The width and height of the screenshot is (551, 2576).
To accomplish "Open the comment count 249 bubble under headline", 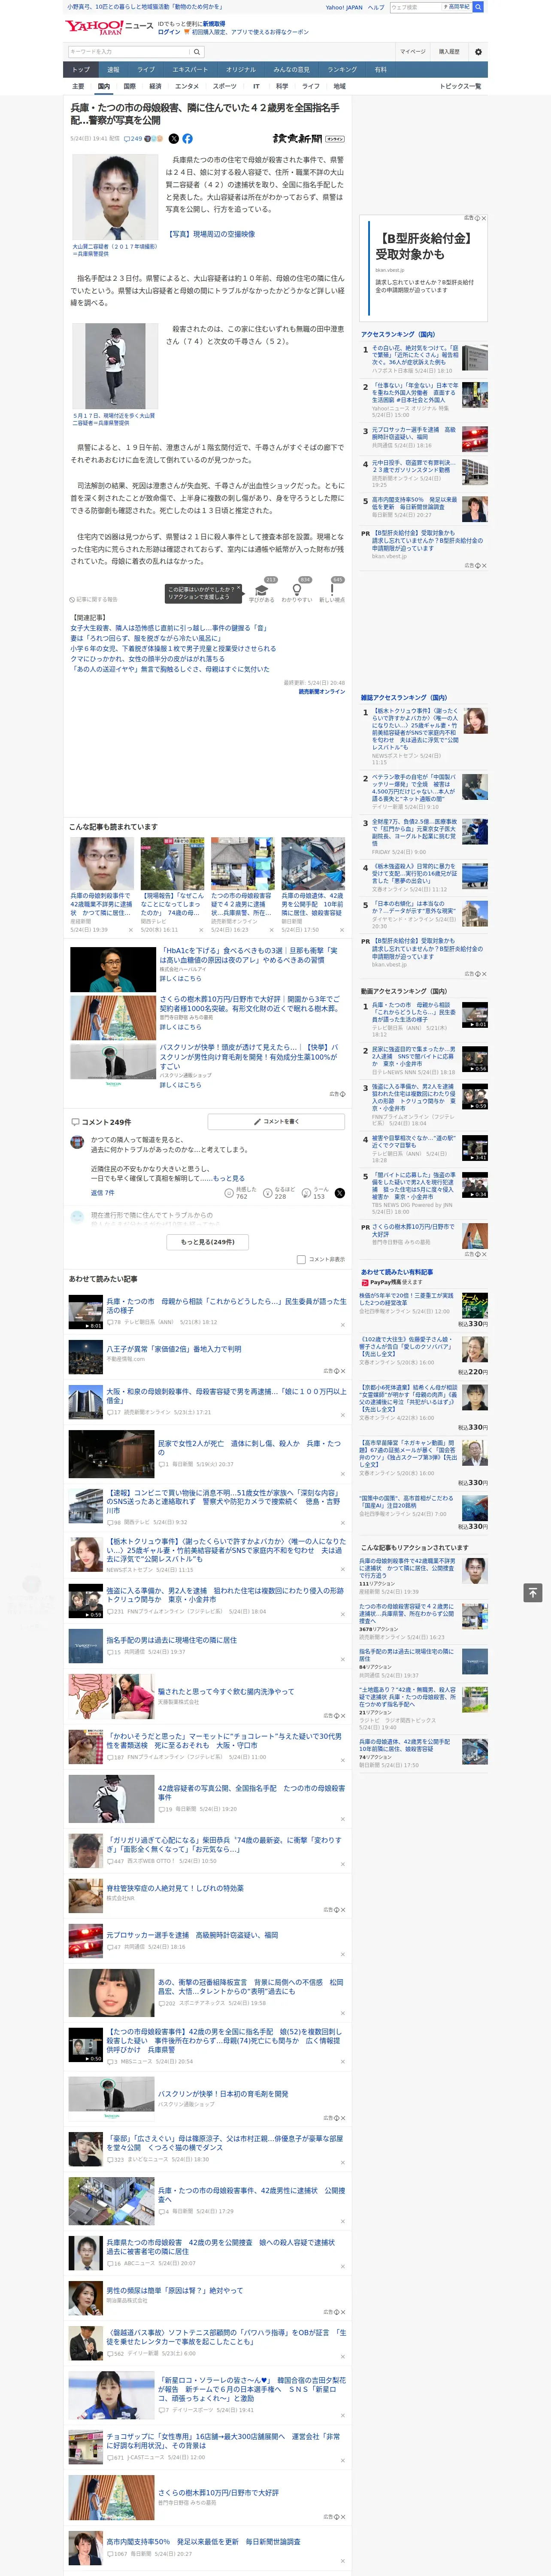I will coord(133,139).
